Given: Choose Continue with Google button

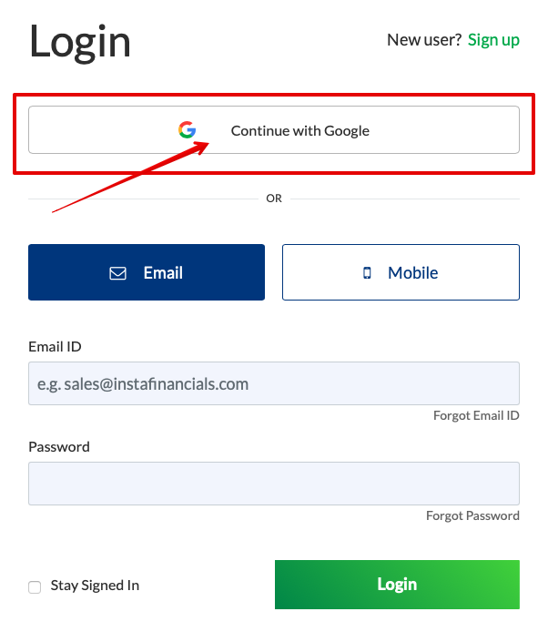Looking at the screenshot, I should [x=274, y=130].
